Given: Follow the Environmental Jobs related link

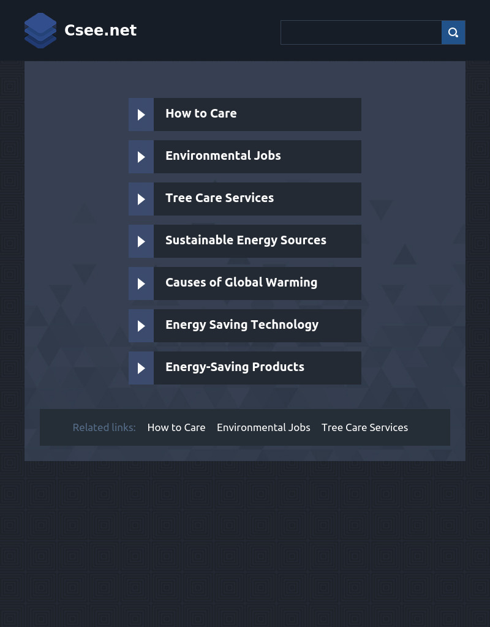Looking at the screenshot, I should click(x=263, y=427).
